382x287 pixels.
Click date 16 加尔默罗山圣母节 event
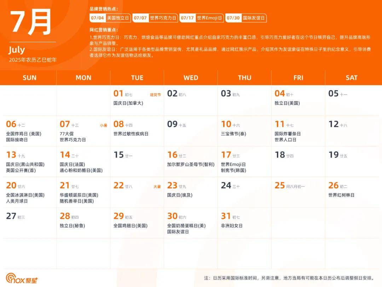(191, 164)
